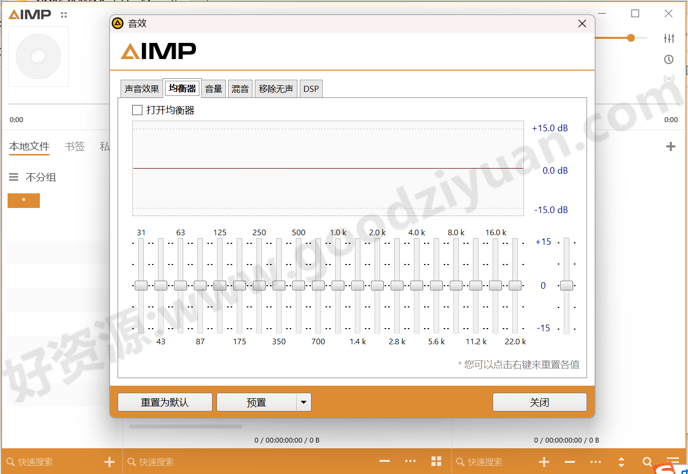The width and height of the screenshot is (688, 474).
Task: Click the grouping icon beside 不分组
Action: pos(12,177)
